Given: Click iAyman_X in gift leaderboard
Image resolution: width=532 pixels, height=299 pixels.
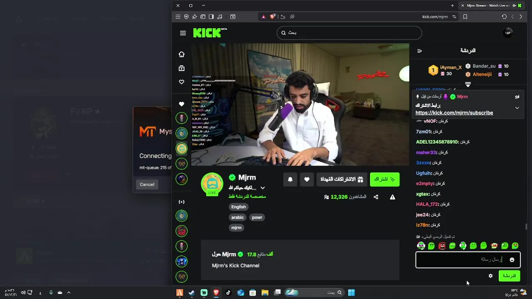Looking at the screenshot, I should click(x=451, y=67).
